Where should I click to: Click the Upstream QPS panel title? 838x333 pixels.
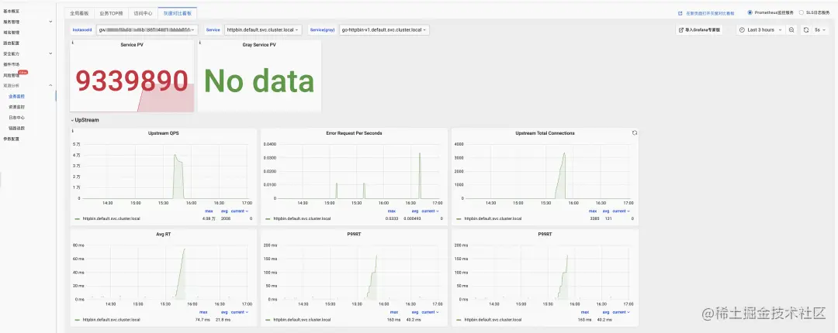[x=164, y=133]
